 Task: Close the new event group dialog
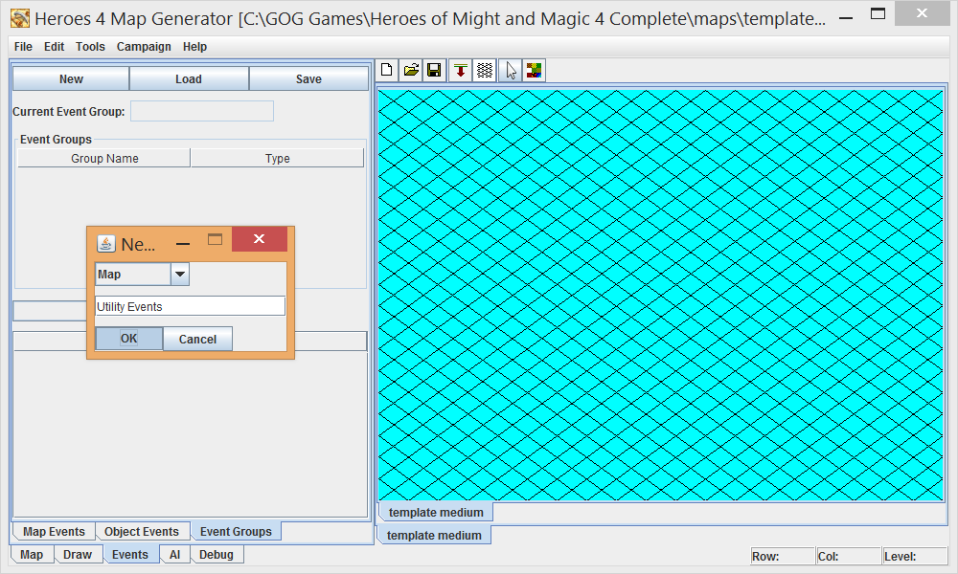pos(259,239)
